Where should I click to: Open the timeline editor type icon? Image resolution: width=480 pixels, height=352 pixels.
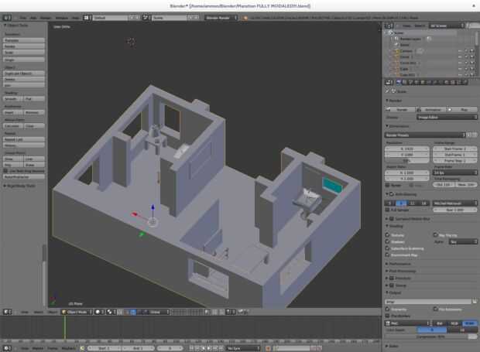click(7, 348)
